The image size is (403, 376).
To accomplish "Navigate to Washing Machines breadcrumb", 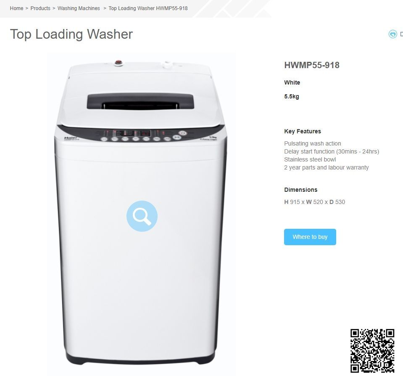I will pyautogui.click(x=79, y=8).
